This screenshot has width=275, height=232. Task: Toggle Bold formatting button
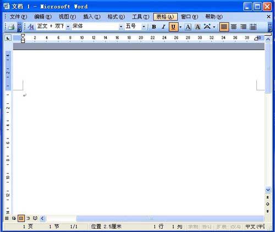coord(154,27)
